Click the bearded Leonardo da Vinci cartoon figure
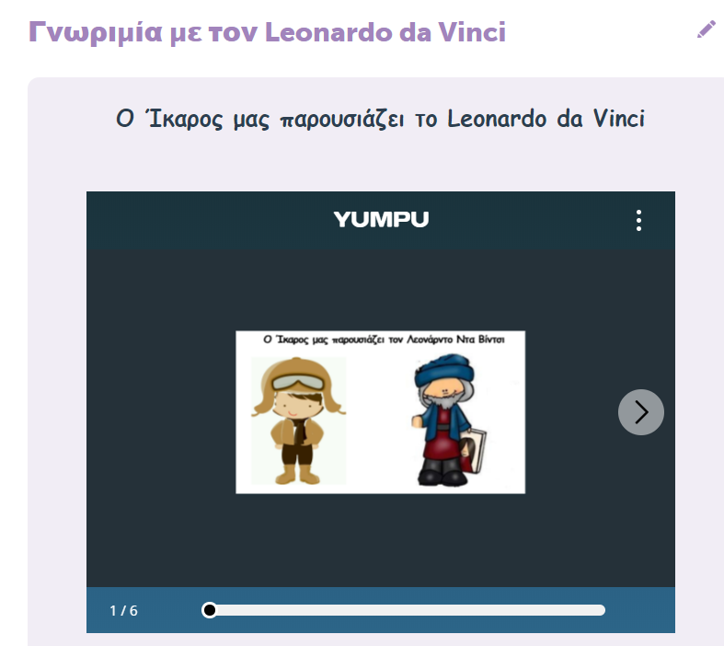Viewport: 724px width, 646px height. point(449,421)
